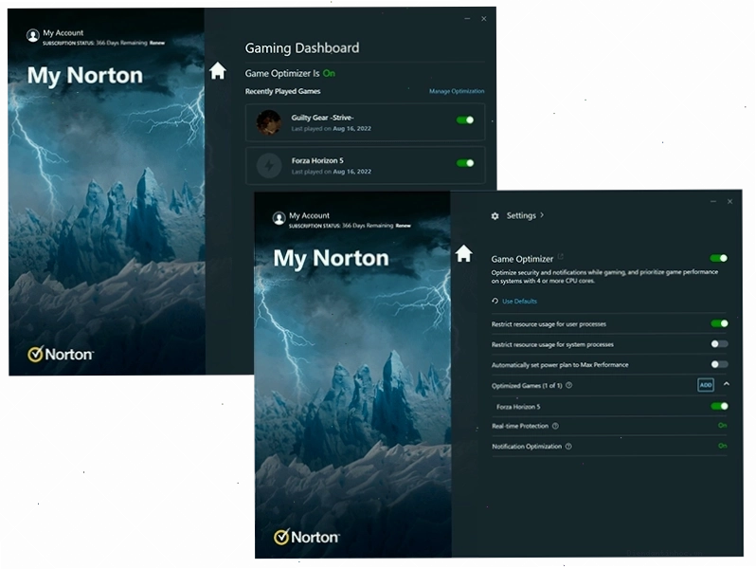Select the Forza Horizon 5 recently played entry

[x=365, y=166]
